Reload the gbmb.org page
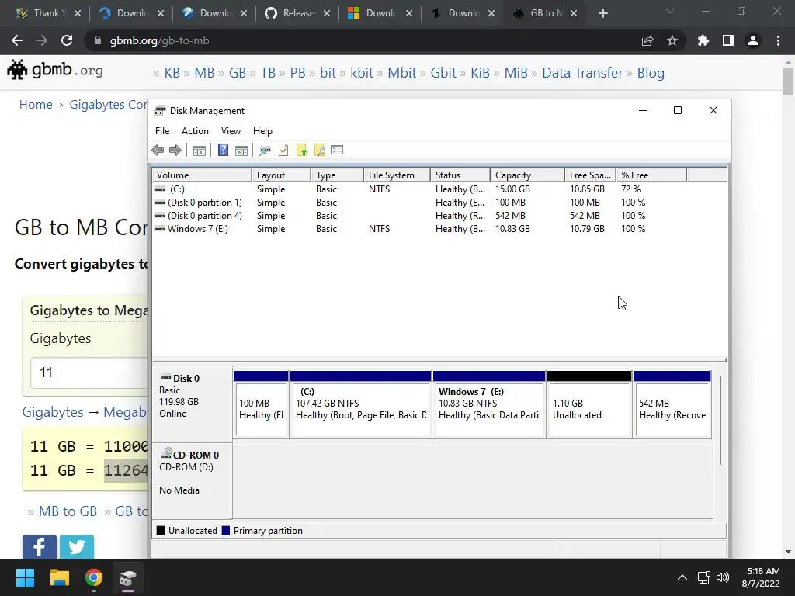The height and width of the screenshot is (596, 795). coord(67,40)
